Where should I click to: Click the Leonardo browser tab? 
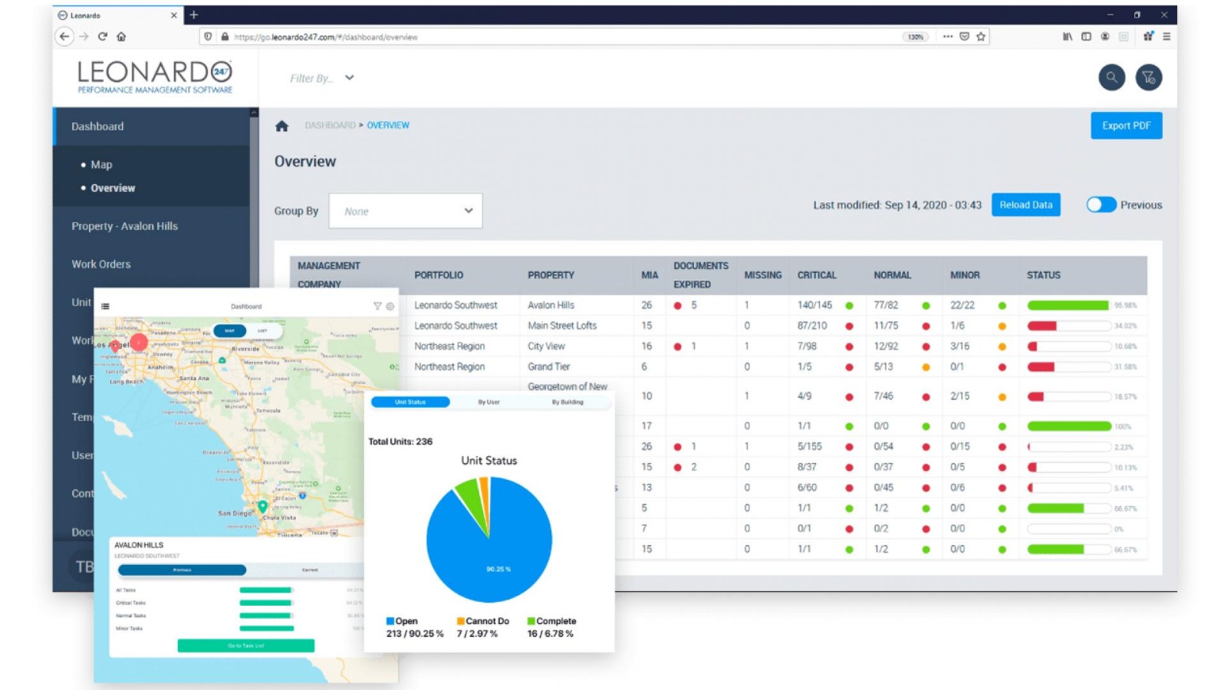[117, 15]
